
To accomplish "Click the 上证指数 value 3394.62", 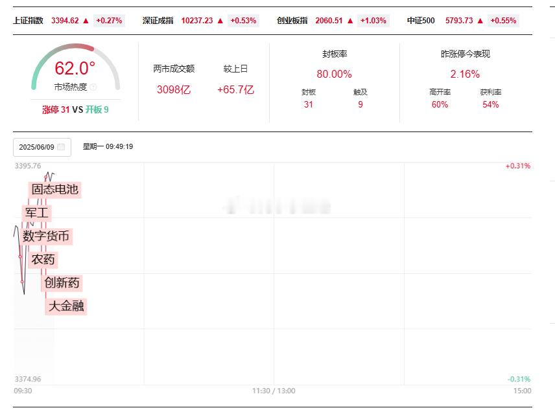I will (x=65, y=21).
